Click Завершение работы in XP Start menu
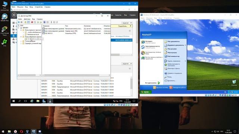239x134 pixels. 178,87
